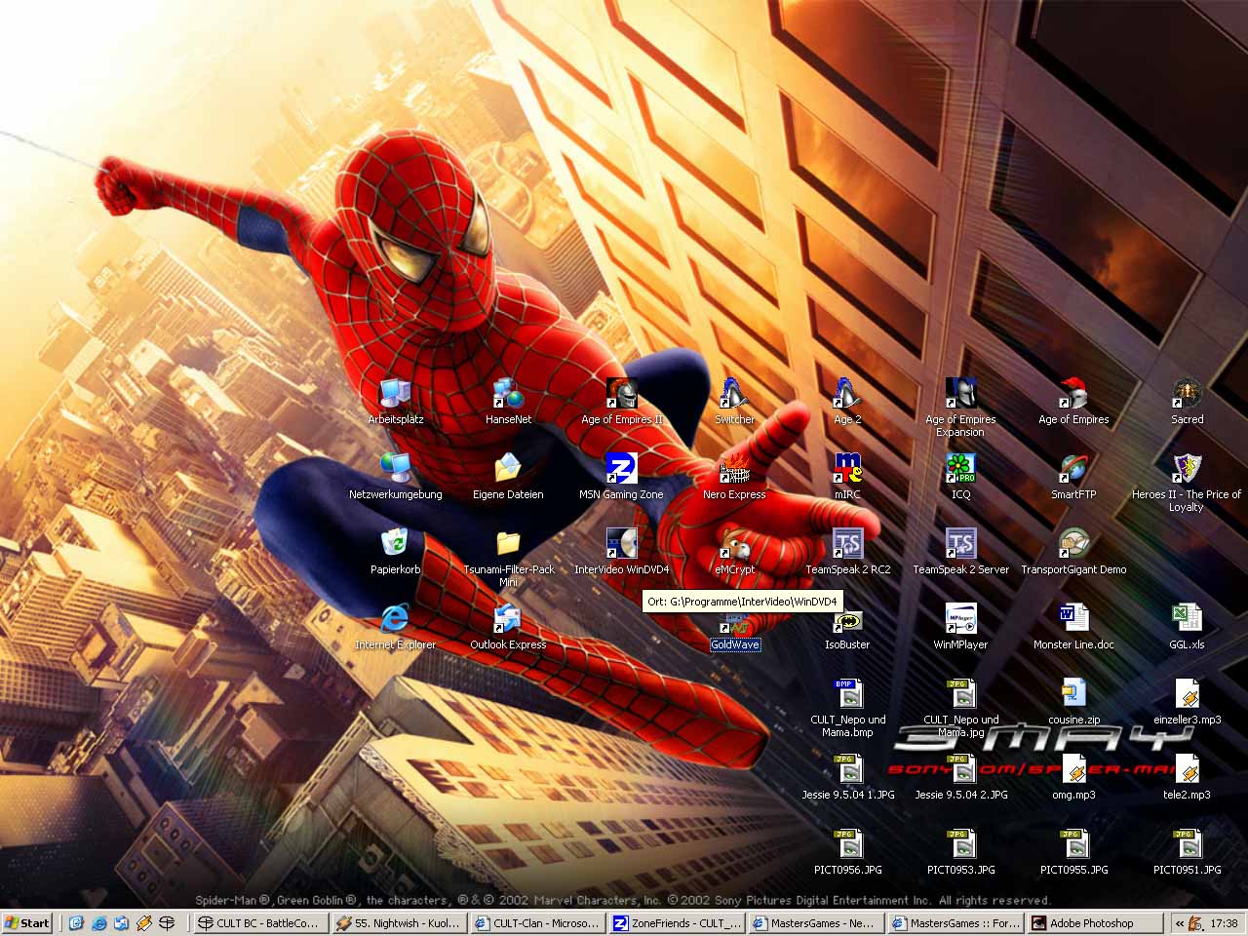Screen dimensions: 1248x936
Task: Select the GGL.xls Excel file
Action: pyautogui.click(x=1187, y=627)
